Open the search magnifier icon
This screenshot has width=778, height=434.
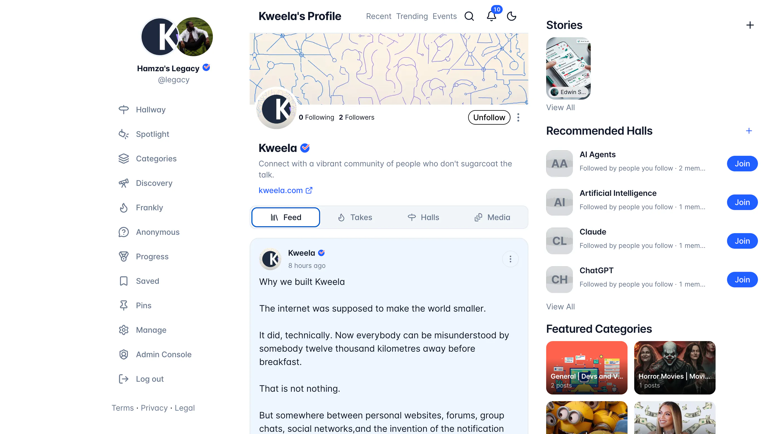pos(469,16)
